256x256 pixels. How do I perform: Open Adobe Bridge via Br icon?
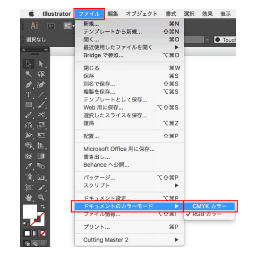(51, 26)
